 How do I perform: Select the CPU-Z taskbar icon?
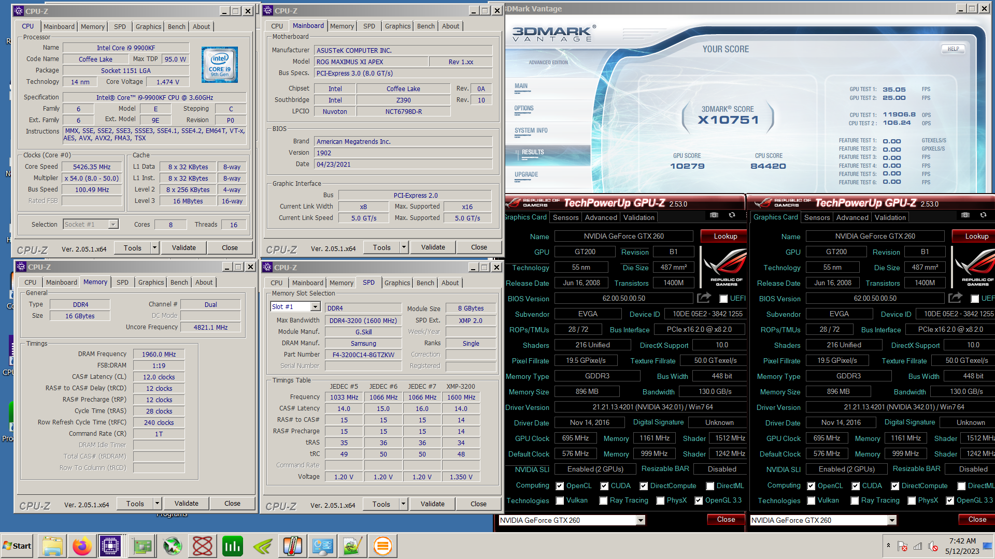[110, 546]
